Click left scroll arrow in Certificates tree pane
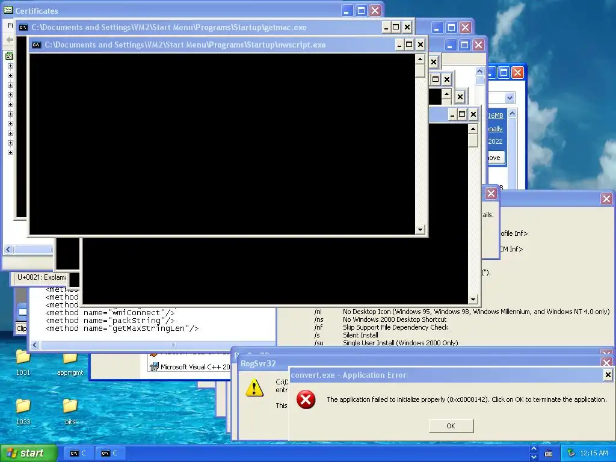 (x=8, y=249)
